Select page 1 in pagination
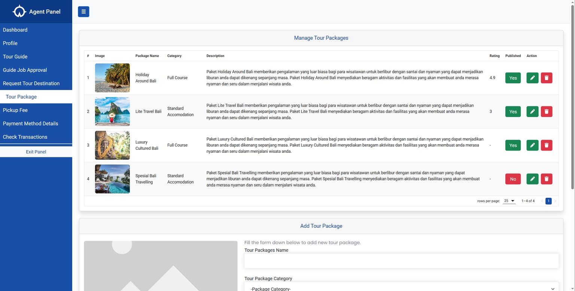The image size is (575, 291). [548, 201]
